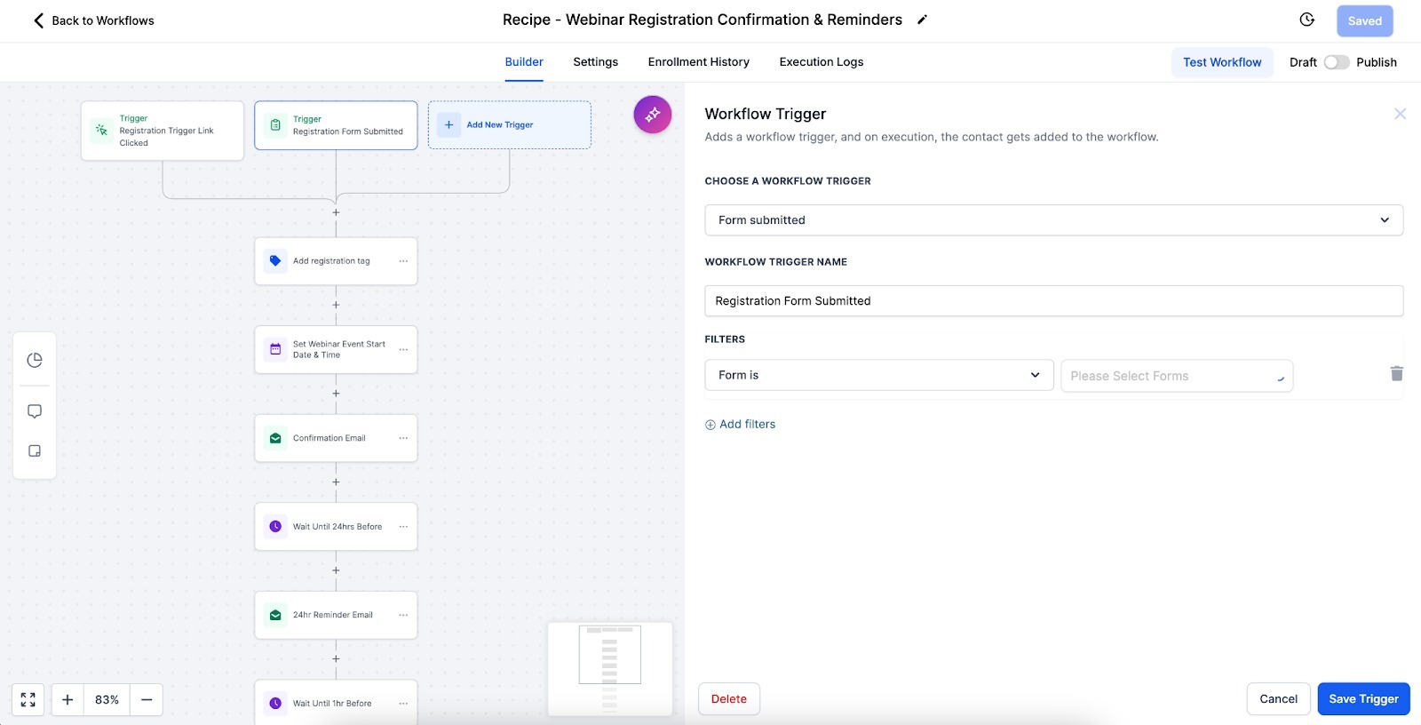Zoom in with the plus button
The height and width of the screenshot is (725, 1421).
(x=67, y=699)
